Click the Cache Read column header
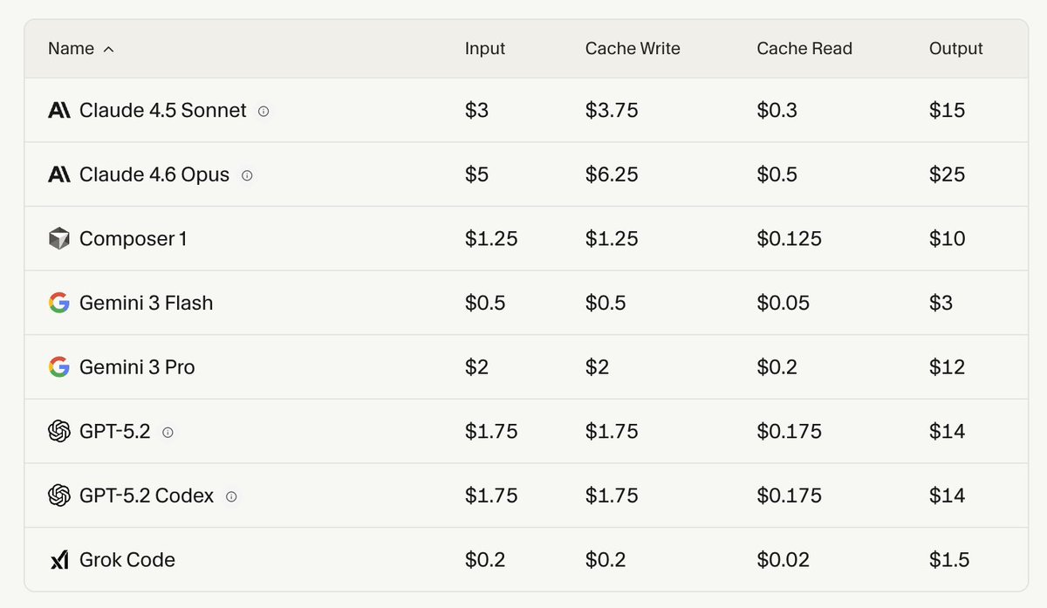The image size is (1047, 608). click(804, 49)
